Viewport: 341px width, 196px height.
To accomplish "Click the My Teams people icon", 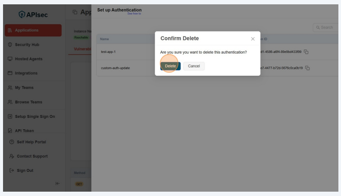I will pyautogui.click(x=10, y=88).
